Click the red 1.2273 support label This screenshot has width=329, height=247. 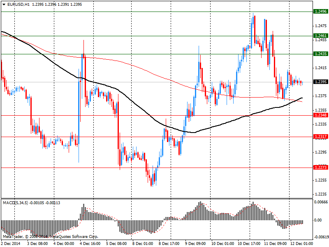321,168
